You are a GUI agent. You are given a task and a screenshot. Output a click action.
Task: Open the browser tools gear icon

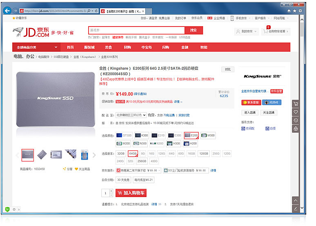point(300,11)
